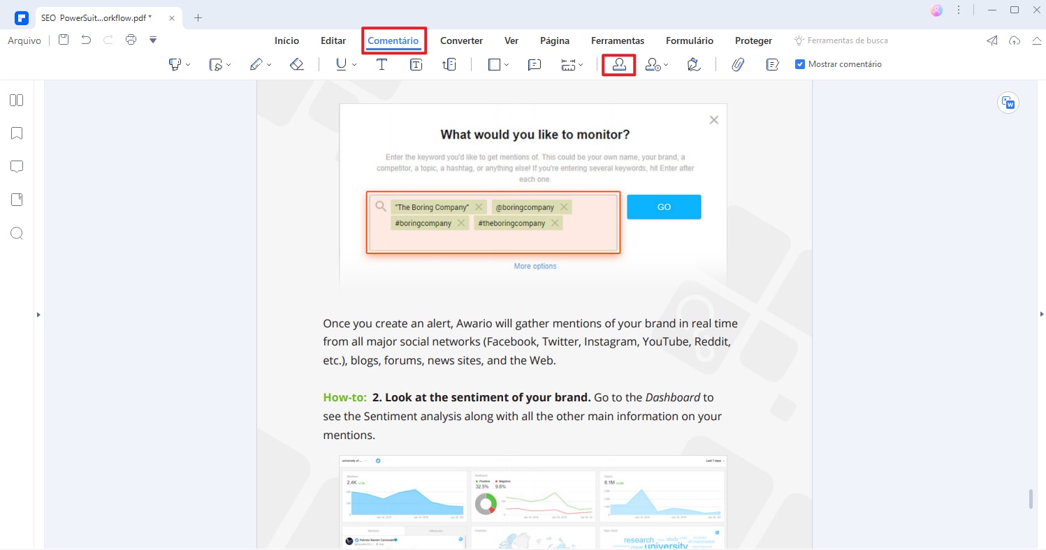1046x550 pixels.
Task: Open the shapes dropdown arrow
Action: point(507,65)
